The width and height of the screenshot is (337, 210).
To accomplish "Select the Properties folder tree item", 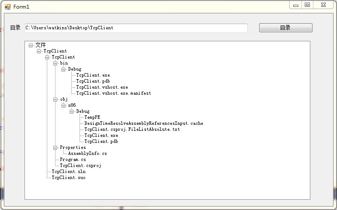I will pos(73,147).
